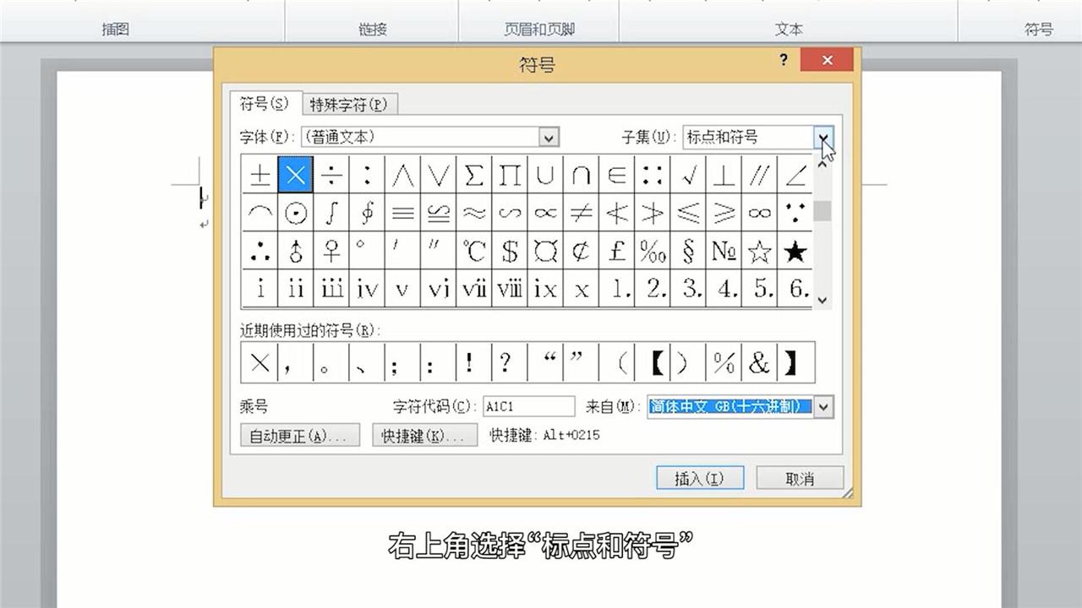
Task: Select the dollar $ symbol
Action: click(510, 251)
